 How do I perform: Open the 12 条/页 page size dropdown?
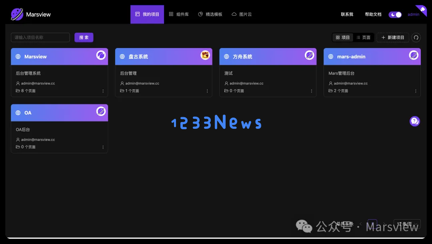[407, 224]
